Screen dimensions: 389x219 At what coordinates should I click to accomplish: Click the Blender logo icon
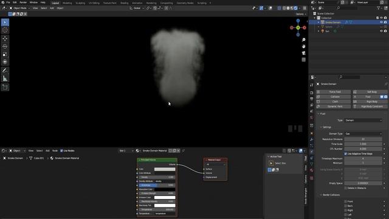tap(2, 2)
